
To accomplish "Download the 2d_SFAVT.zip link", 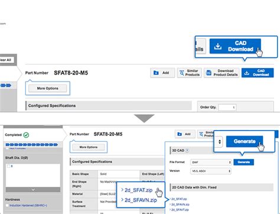I will tap(180, 210).
